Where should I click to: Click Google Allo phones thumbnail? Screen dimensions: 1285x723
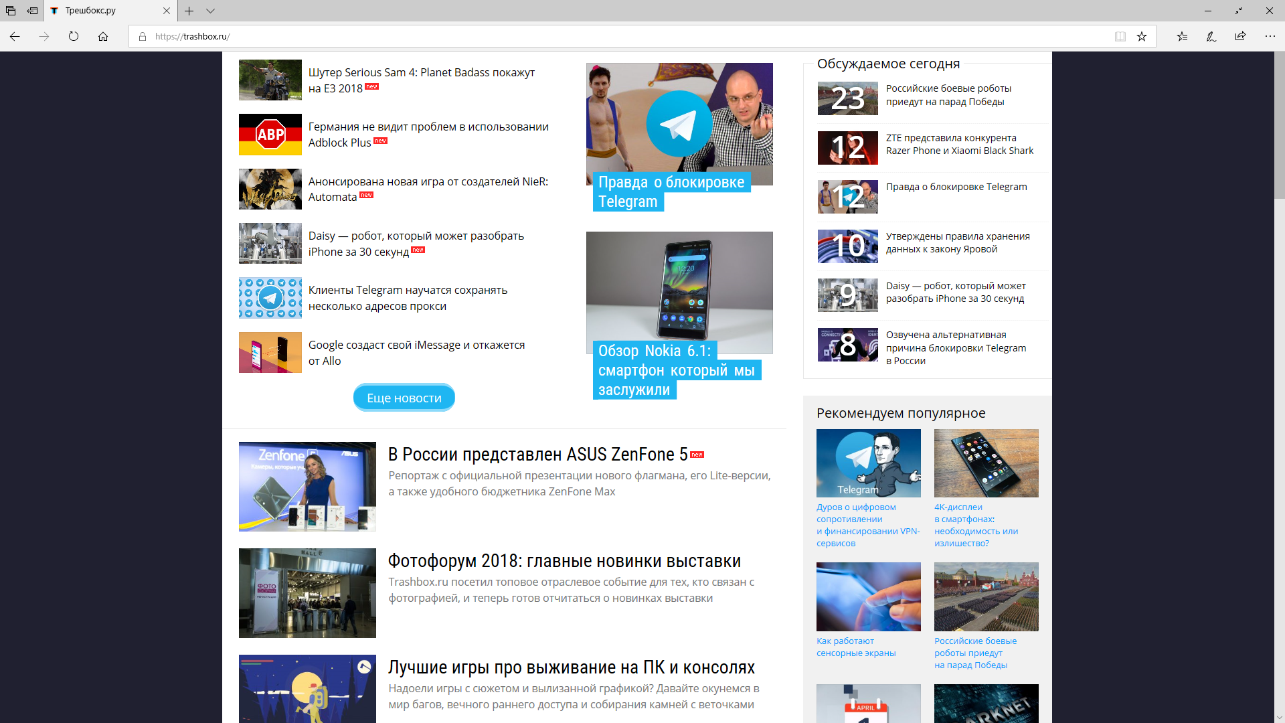coord(270,353)
